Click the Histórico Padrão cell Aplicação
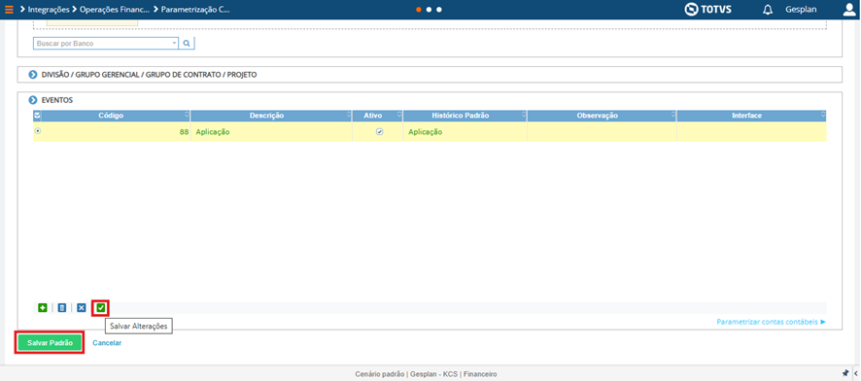The height and width of the screenshot is (381, 861). click(465, 132)
